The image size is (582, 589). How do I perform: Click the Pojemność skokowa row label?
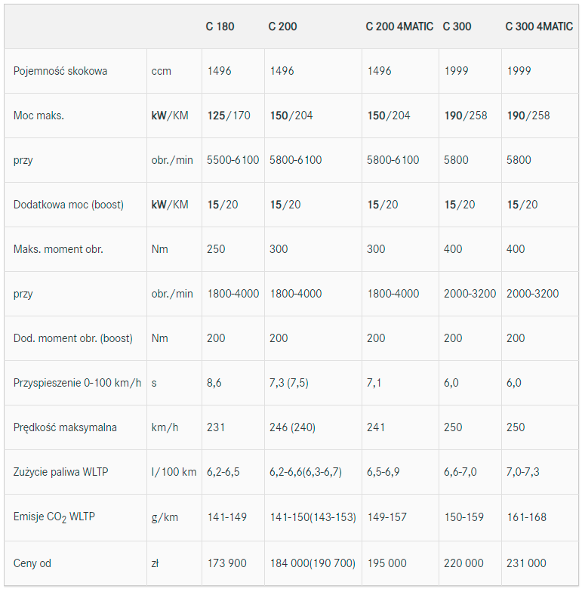click(x=60, y=71)
